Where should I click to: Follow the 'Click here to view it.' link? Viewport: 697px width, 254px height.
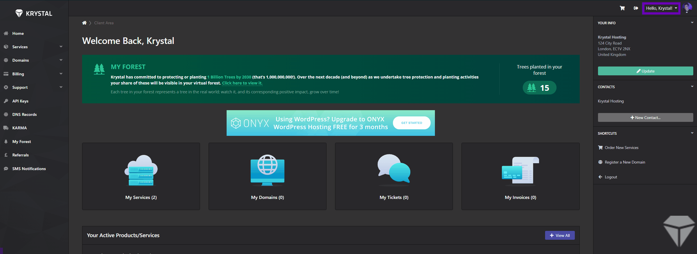pyautogui.click(x=242, y=83)
